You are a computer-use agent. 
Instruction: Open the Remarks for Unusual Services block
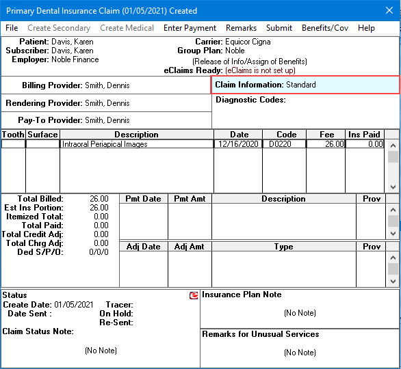point(300,348)
